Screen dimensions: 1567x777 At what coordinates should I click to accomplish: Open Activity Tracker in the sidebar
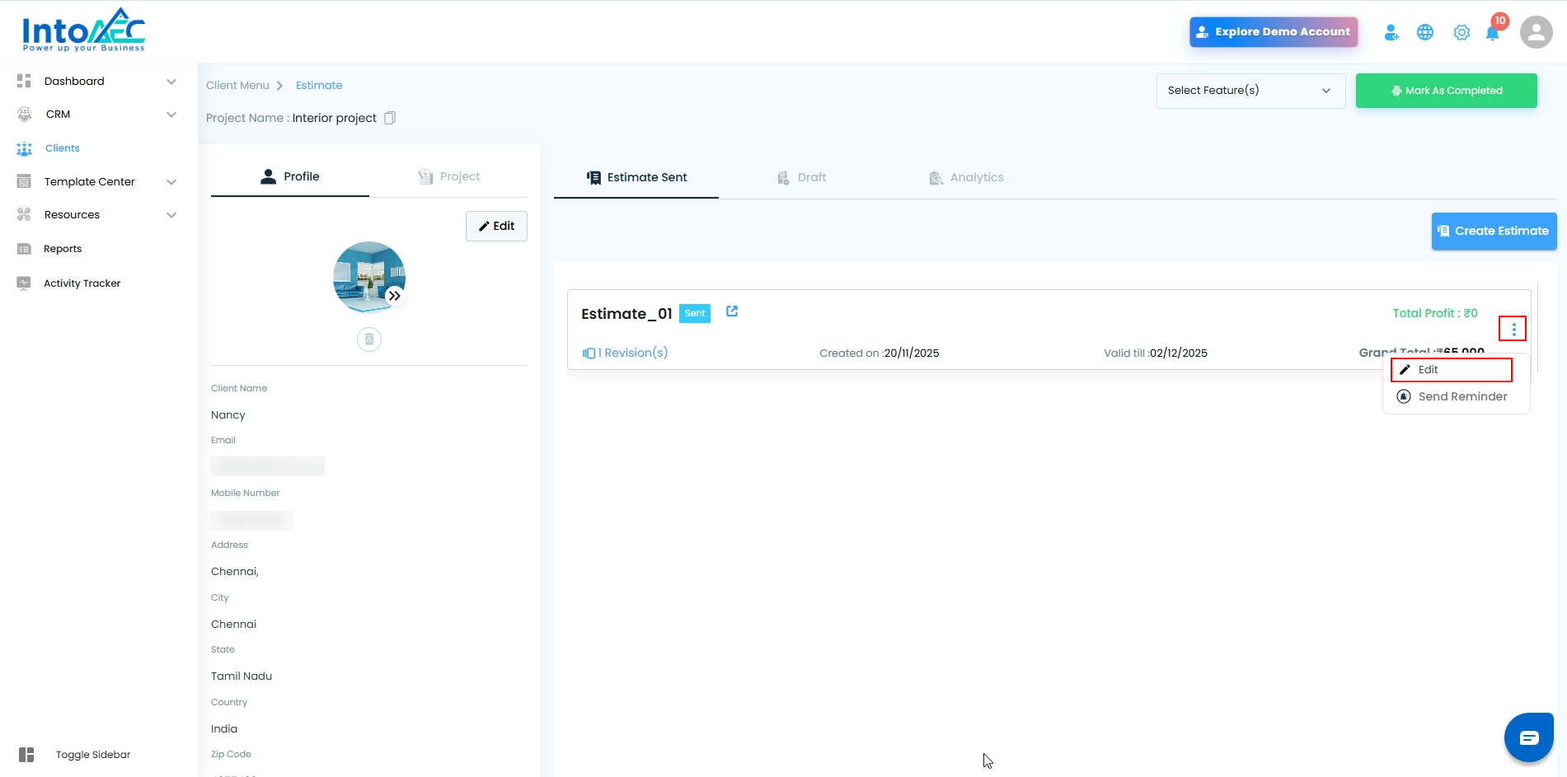[x=82, y=283]
